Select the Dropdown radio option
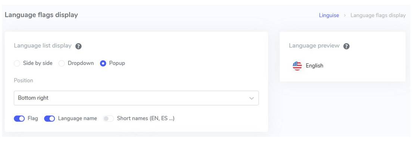Viewport: 412px width, 155px height. pos(62,63)
